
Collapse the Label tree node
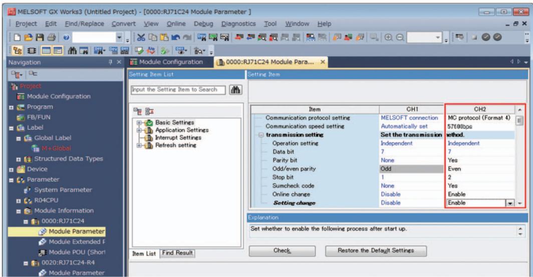point(11,128)
